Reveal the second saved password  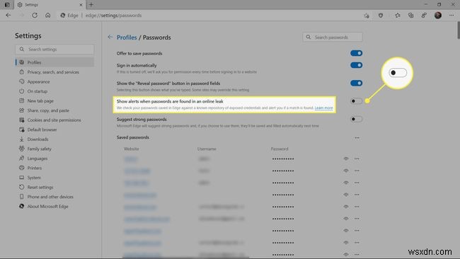click(346, 171)
